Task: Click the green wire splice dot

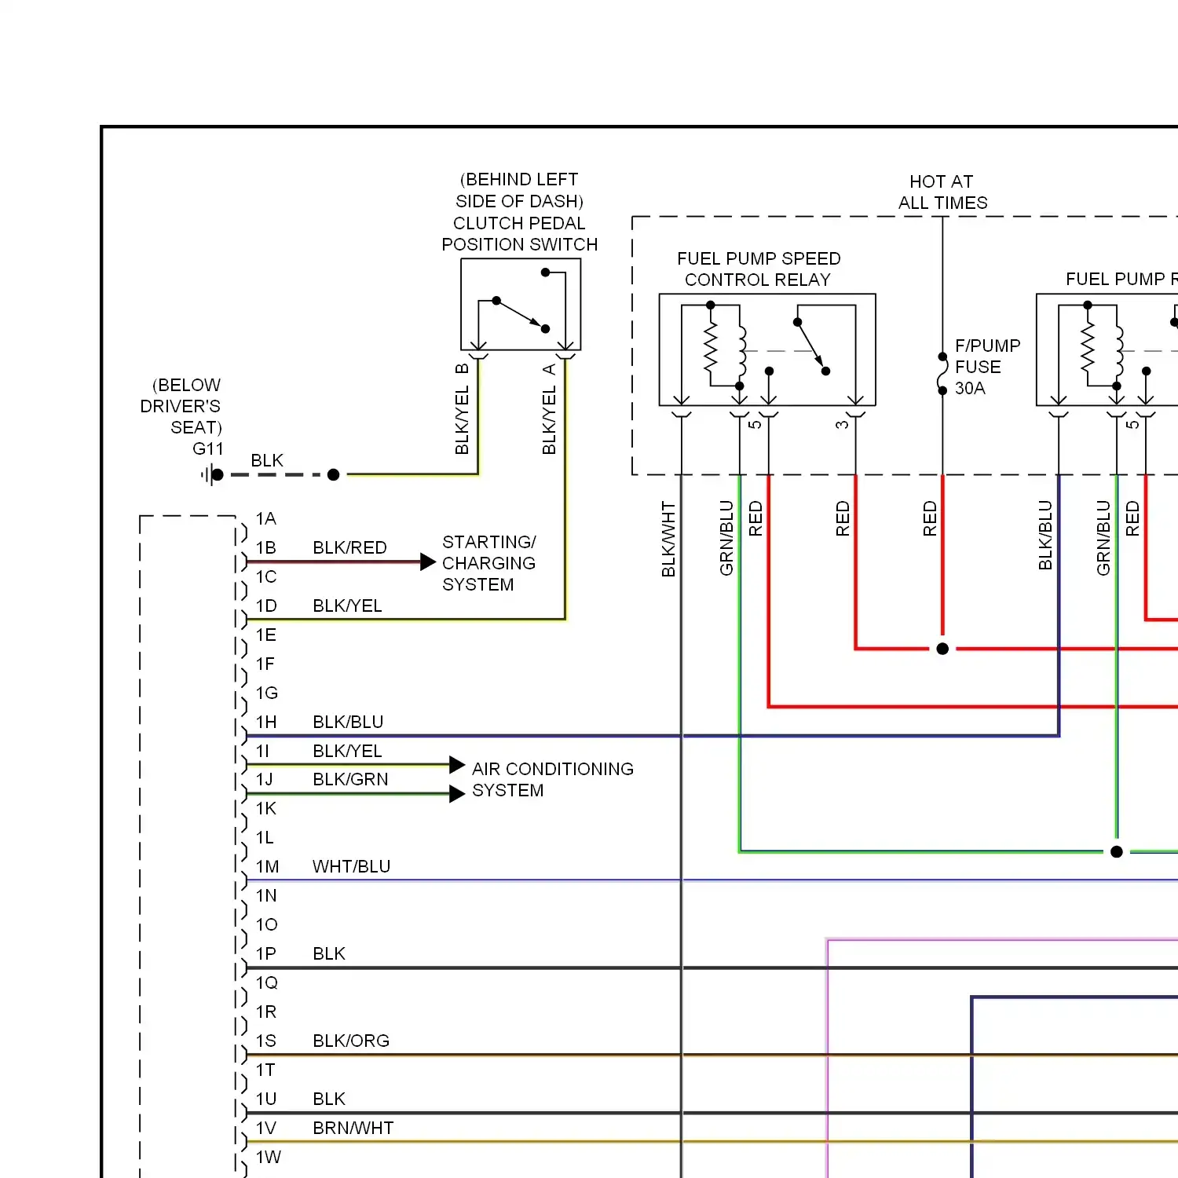Action: click(1117, 851)
